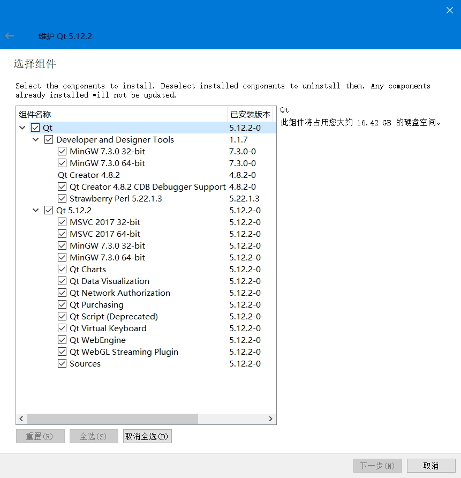Click the horizontal scrollbar thumb

112,419
